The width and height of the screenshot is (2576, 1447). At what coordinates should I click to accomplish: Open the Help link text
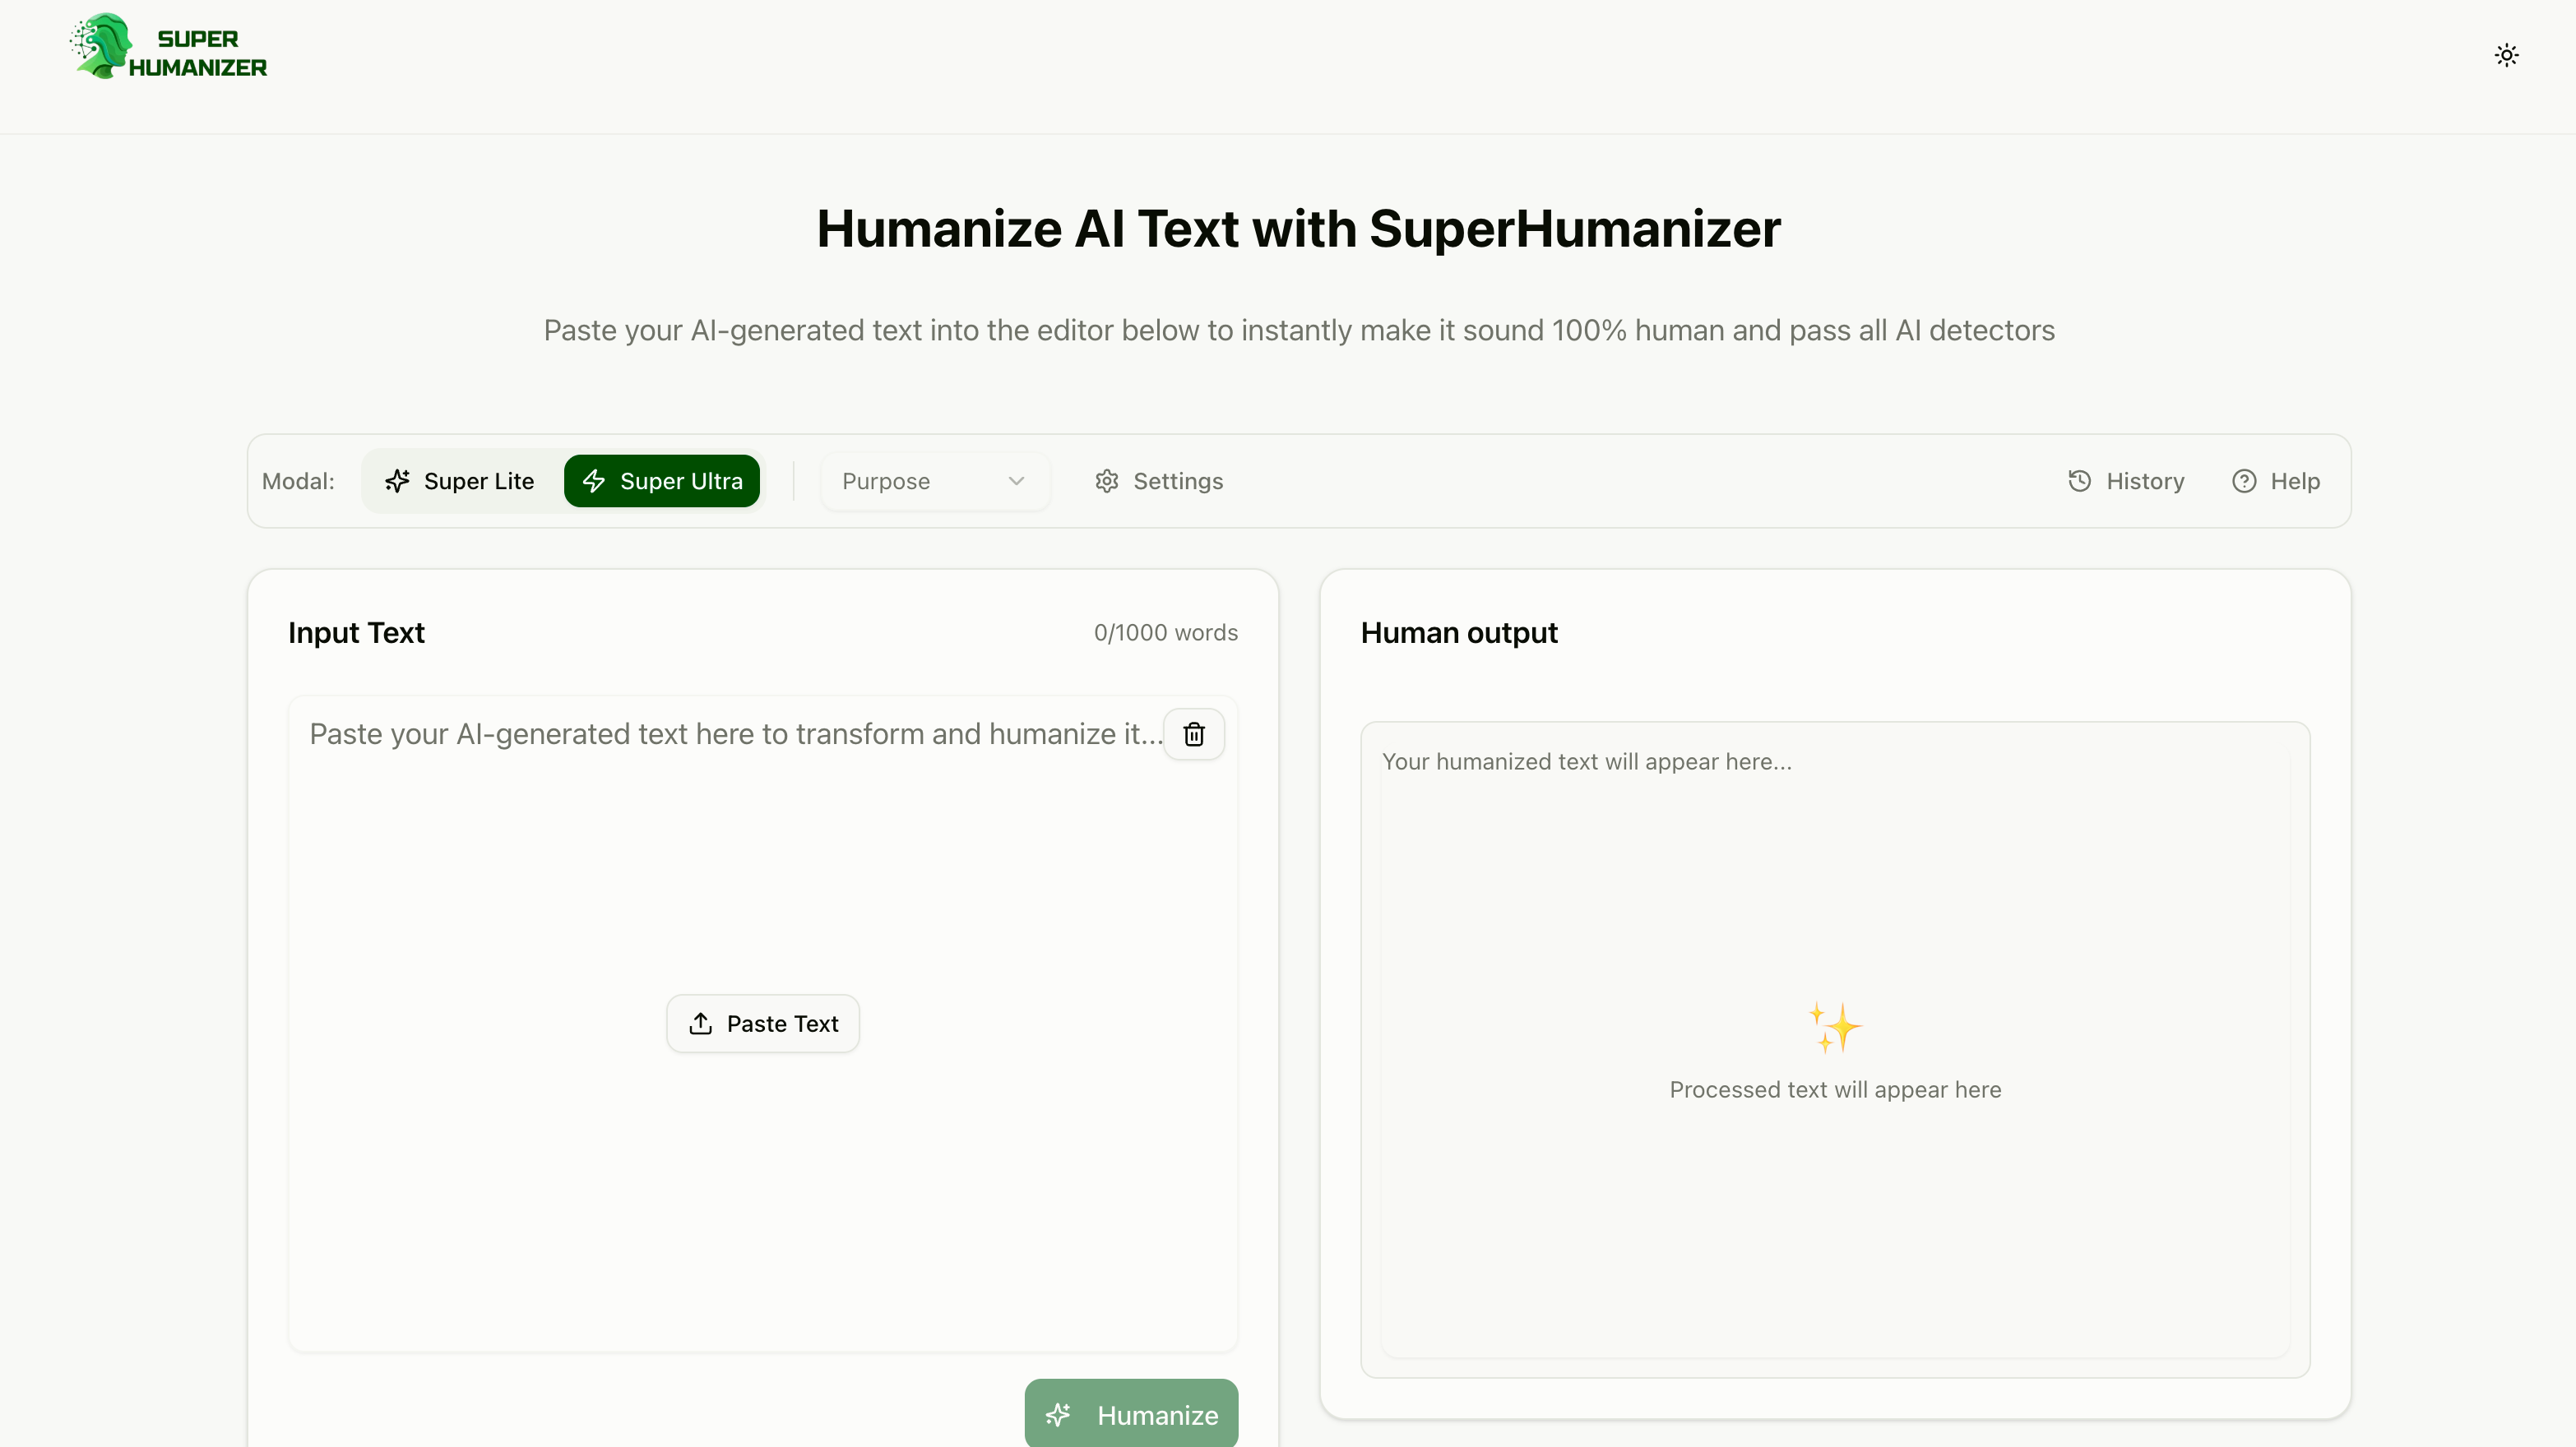2294,481
